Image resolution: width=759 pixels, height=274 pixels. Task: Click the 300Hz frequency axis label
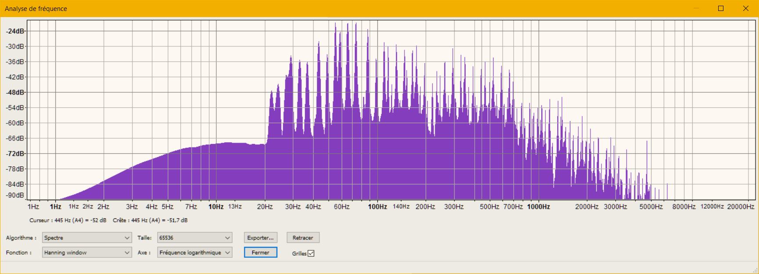coord(454,207)
